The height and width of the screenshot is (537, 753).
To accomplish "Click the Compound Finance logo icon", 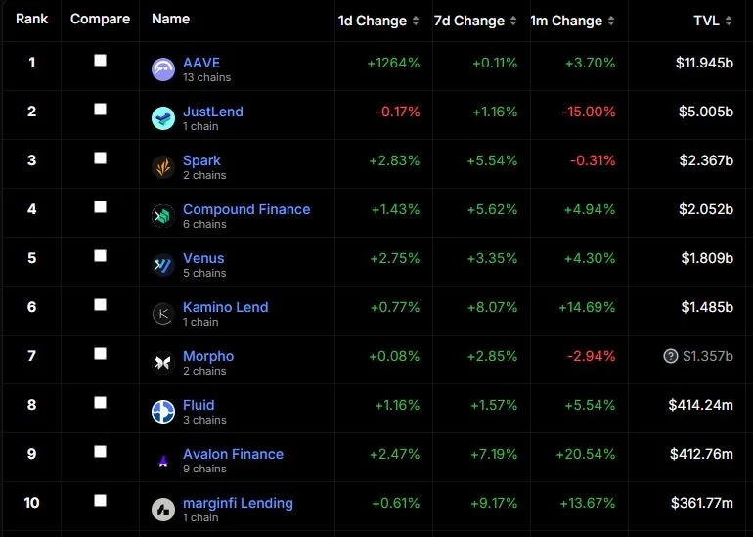I will coord(163,216).
